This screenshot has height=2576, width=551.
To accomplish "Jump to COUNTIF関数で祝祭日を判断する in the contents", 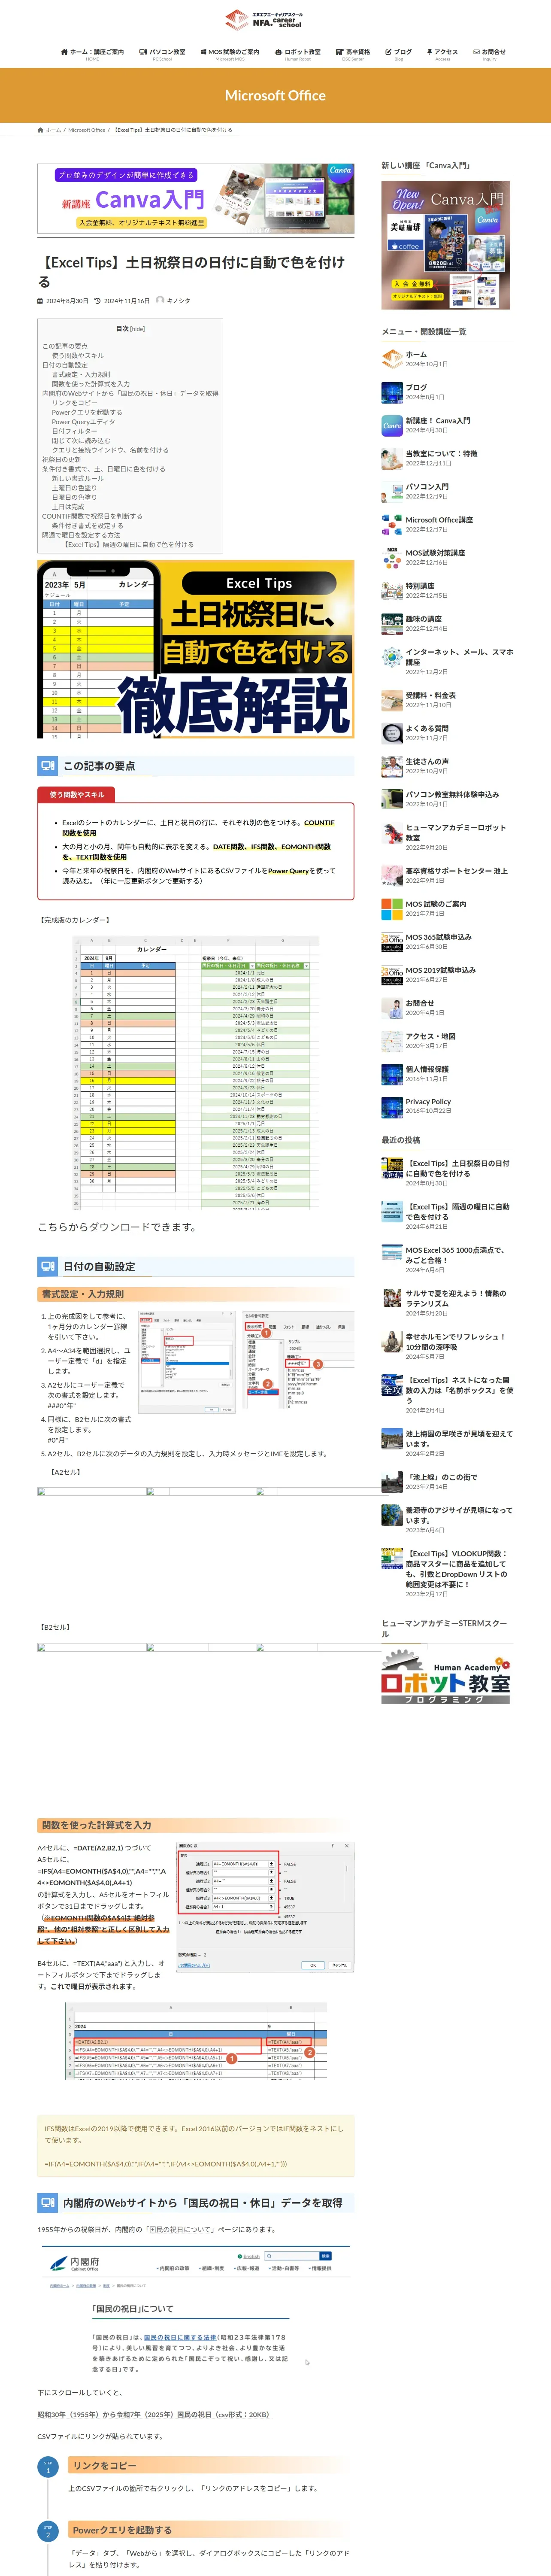I will click(x=92, y=517).
